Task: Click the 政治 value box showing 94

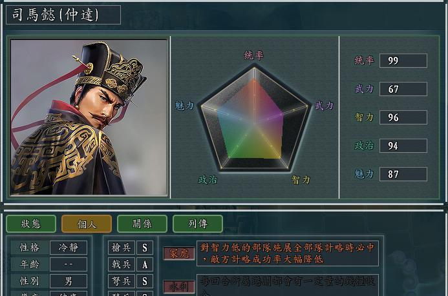Action: (x=403, y=146)
